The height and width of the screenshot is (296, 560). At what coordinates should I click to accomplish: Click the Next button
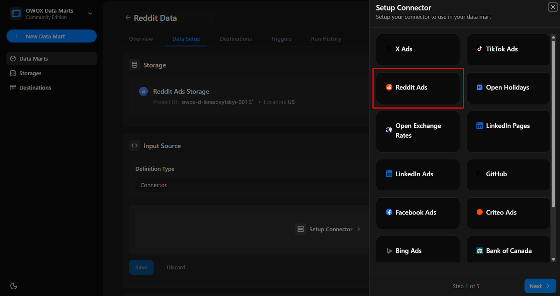(x=540, y=286)
